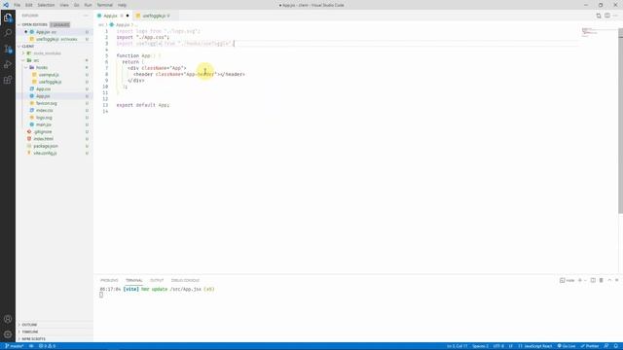623x350 pixels.
Task: Click the editor vertical scrollbar
Action: click(x=620, y=121)
